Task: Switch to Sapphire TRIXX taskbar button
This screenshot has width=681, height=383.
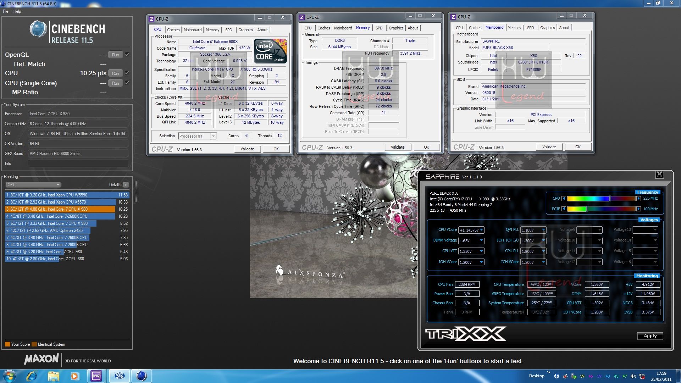Action: coord(120,376)
